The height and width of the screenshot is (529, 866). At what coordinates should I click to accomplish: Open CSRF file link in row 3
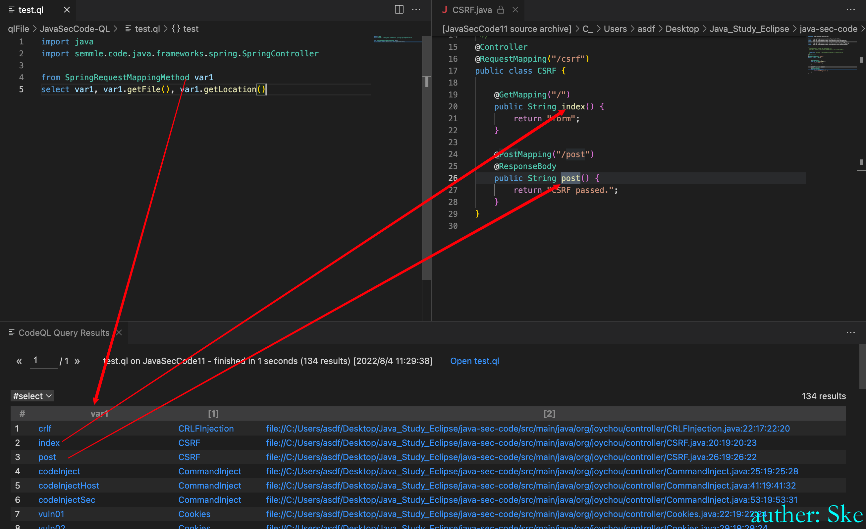[189, 457]
